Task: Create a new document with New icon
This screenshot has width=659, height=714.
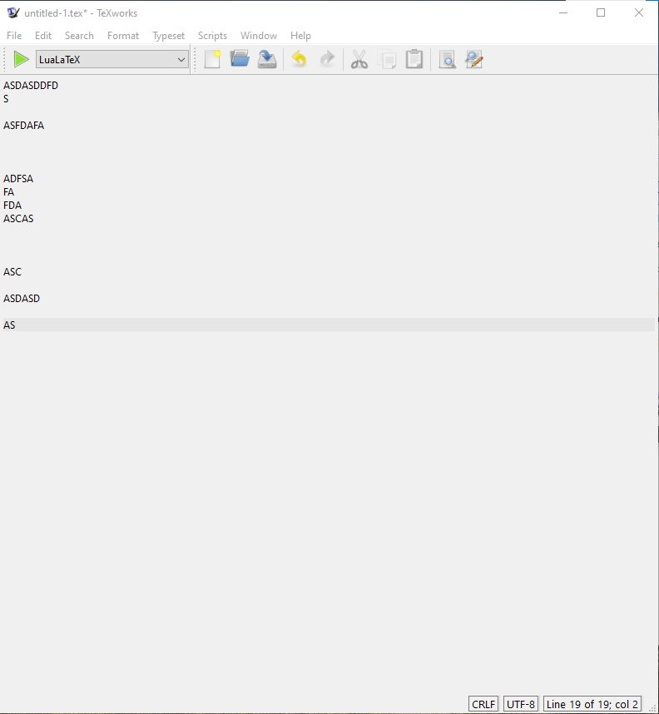Action: 213,59
